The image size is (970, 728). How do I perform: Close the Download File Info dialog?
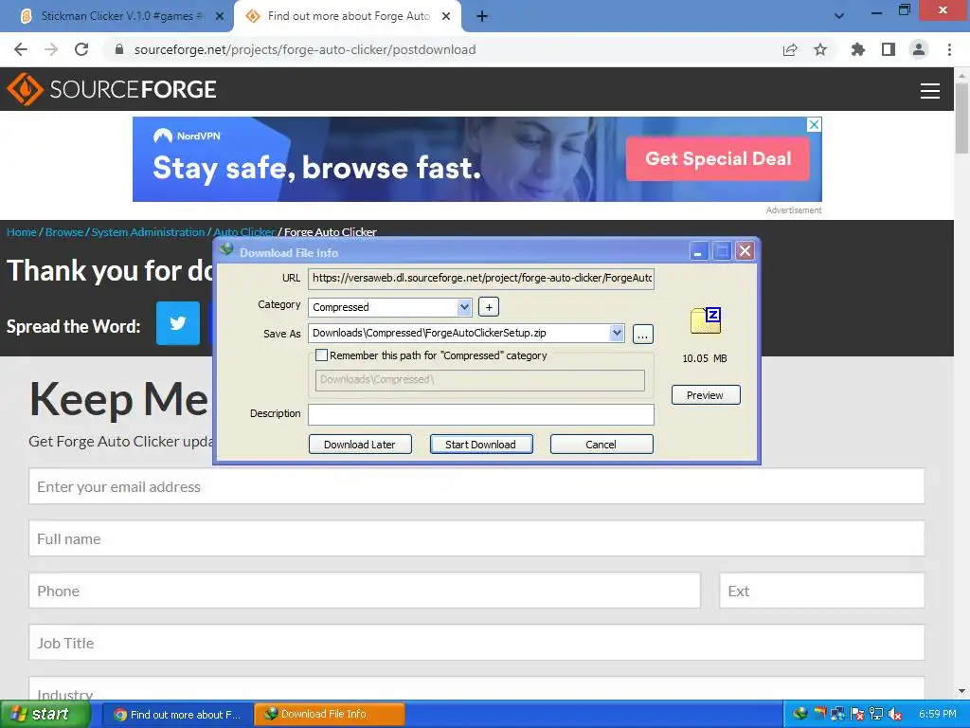(x=745, y=251)
